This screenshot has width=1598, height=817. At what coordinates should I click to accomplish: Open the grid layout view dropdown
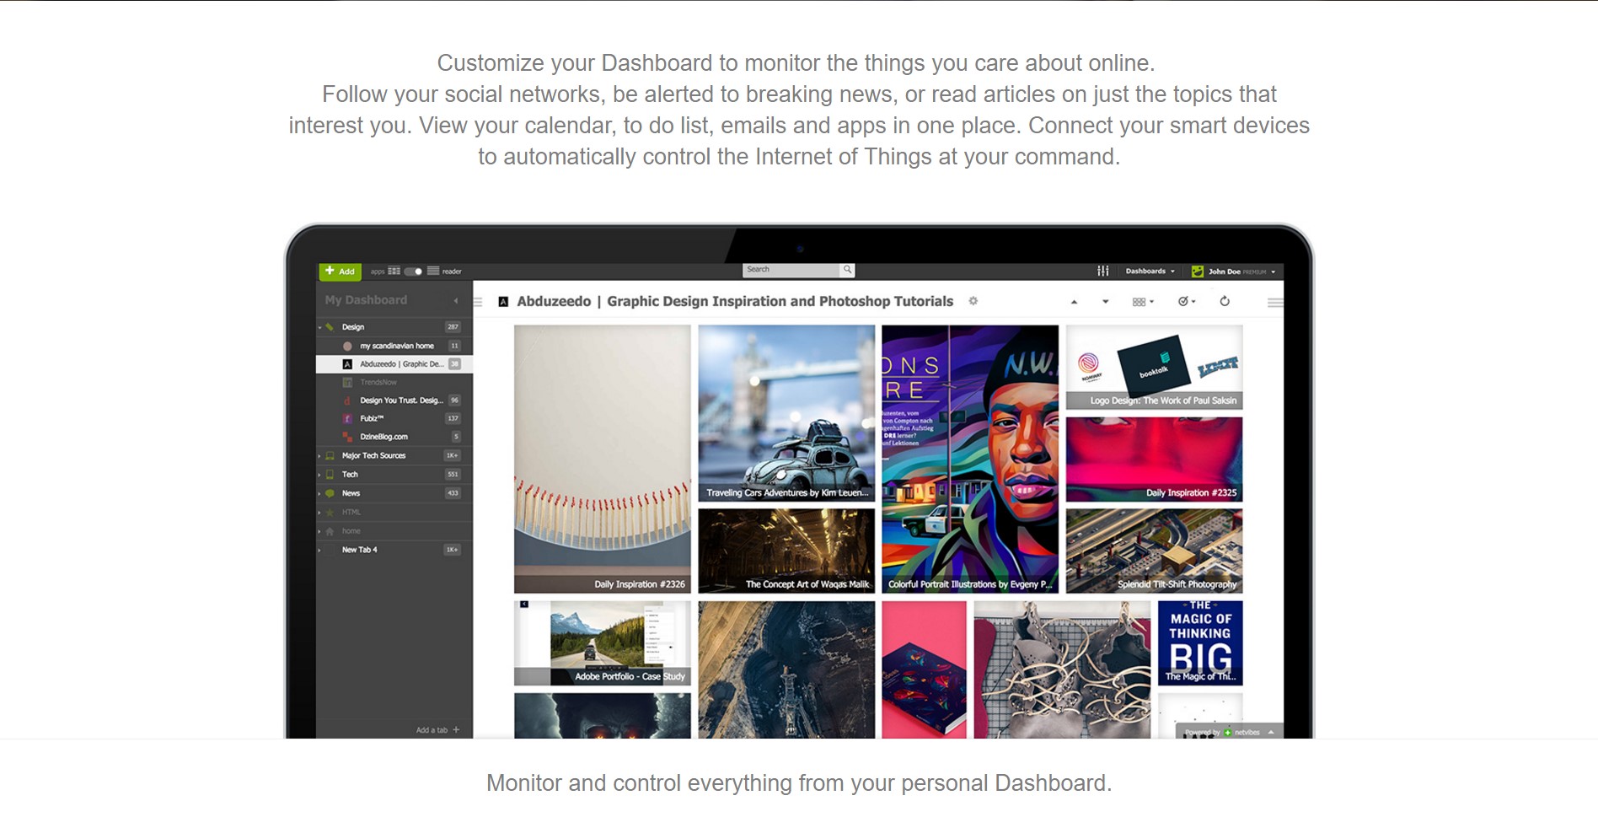(x=1143, y=302)
